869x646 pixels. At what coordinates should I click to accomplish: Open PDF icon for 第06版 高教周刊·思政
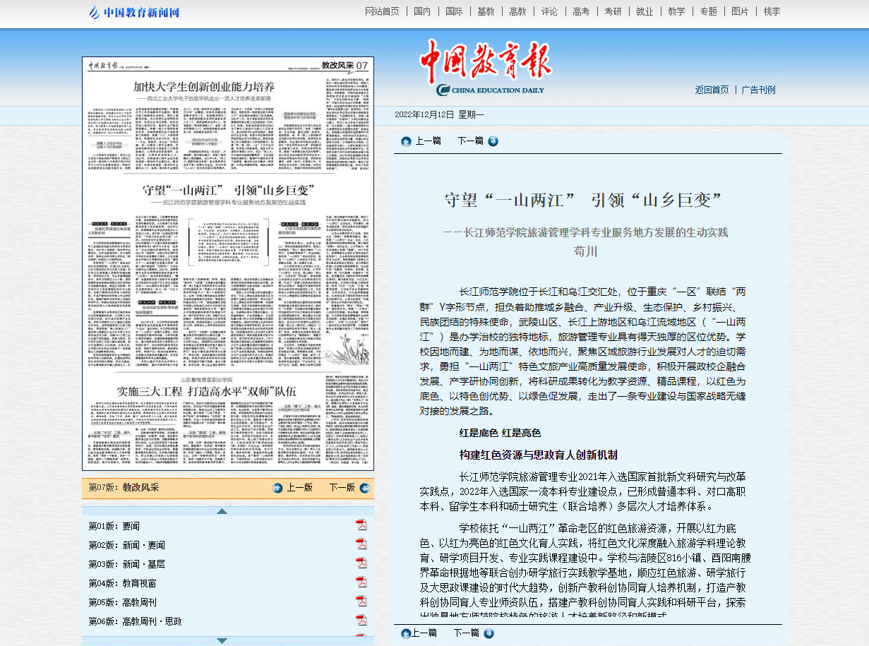361,620
